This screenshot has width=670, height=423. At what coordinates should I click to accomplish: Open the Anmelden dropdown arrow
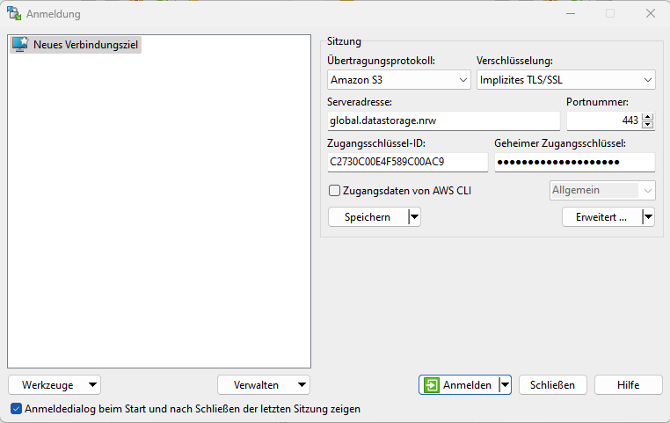pyautogui.click(x=505, y=385)
